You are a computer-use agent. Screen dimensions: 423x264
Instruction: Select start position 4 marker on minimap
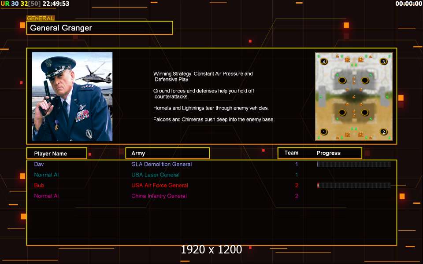coord(324,62)
